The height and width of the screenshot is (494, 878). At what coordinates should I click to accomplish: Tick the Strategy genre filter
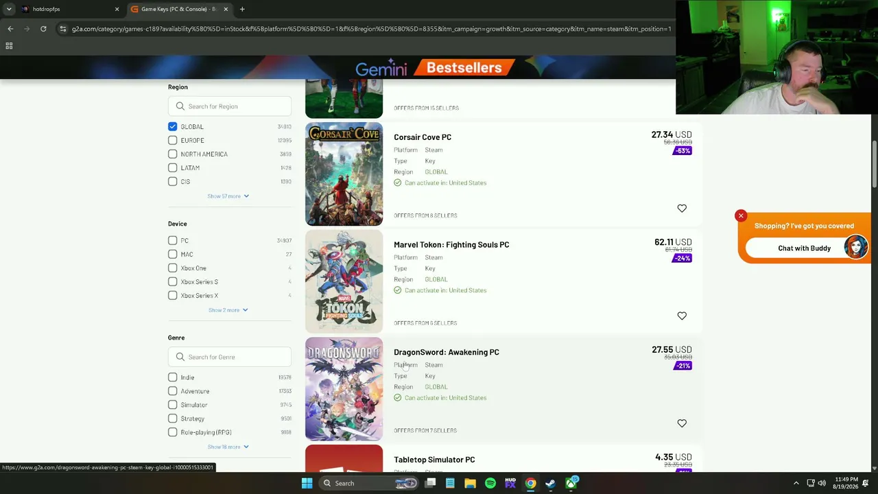(x=173, y=419)
